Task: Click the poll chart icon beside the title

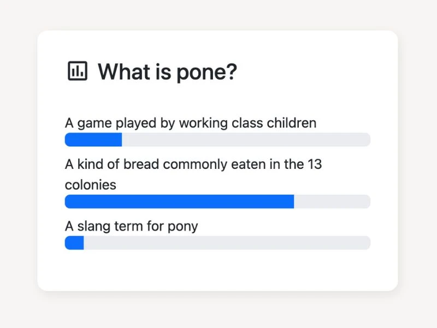Action: tap(78, 71)
